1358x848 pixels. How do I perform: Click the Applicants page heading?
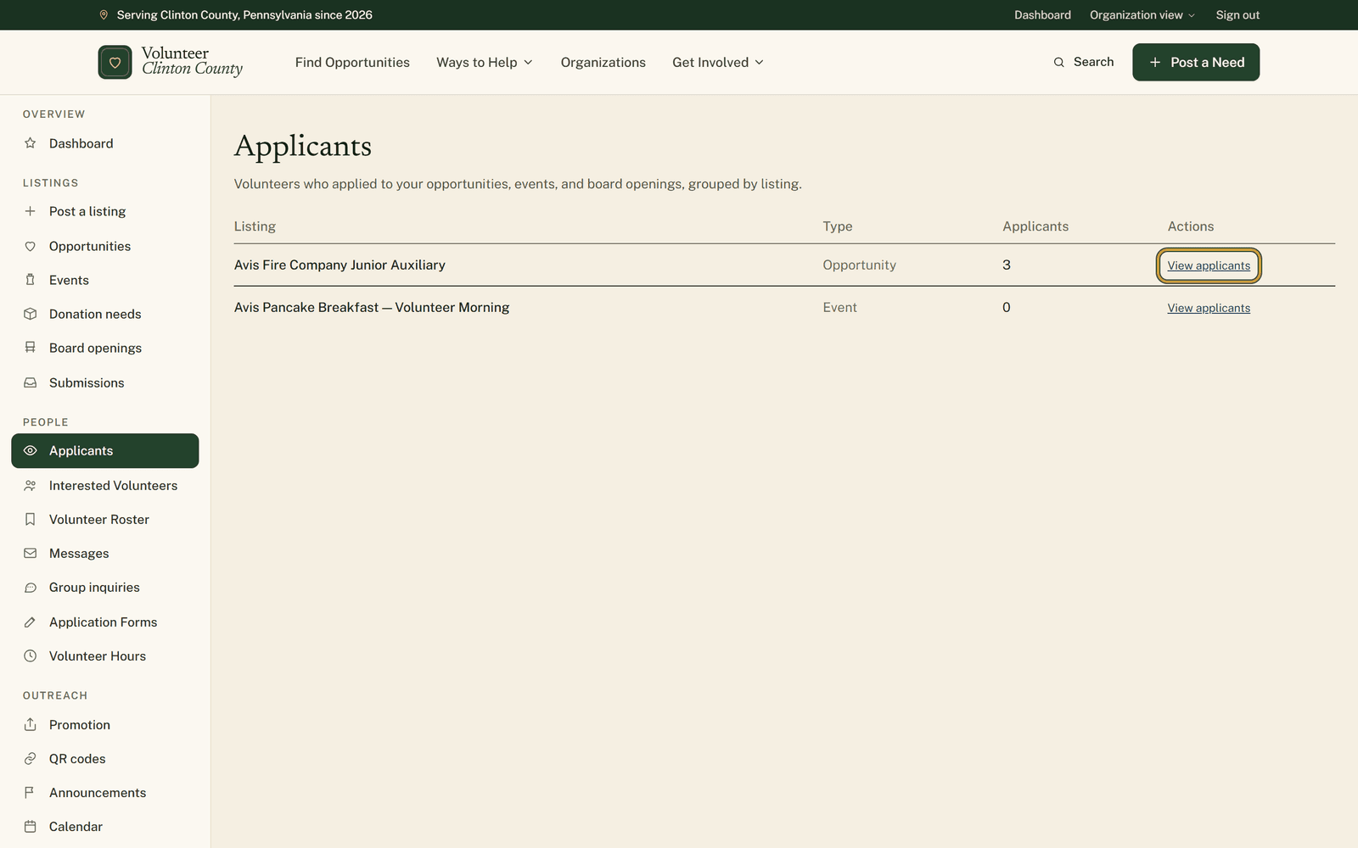tap(303, 147)
